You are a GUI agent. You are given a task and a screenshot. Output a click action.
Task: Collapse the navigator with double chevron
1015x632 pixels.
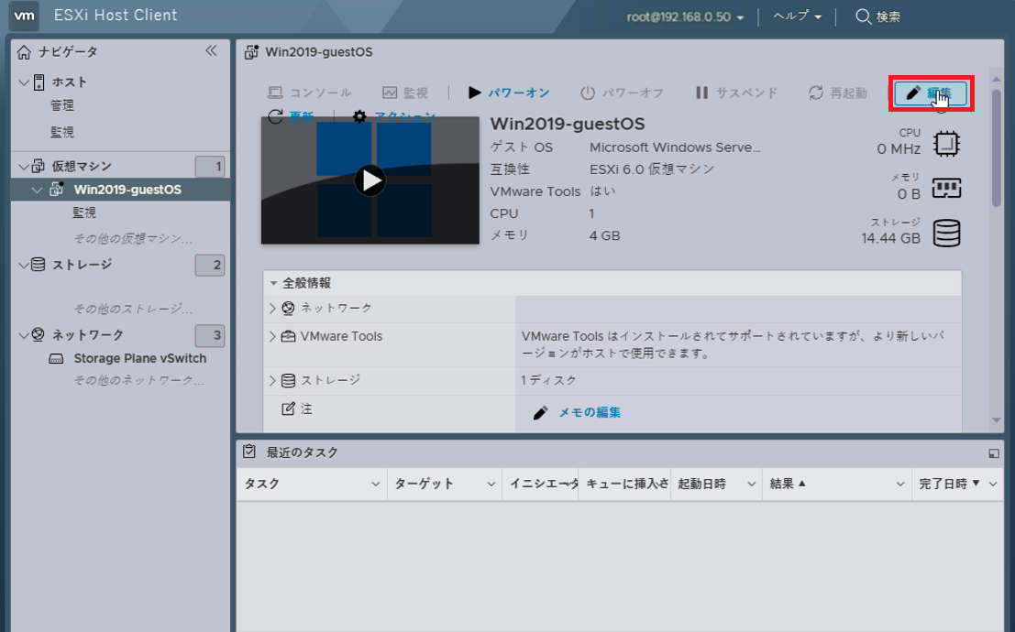click(x=211, y=50)
